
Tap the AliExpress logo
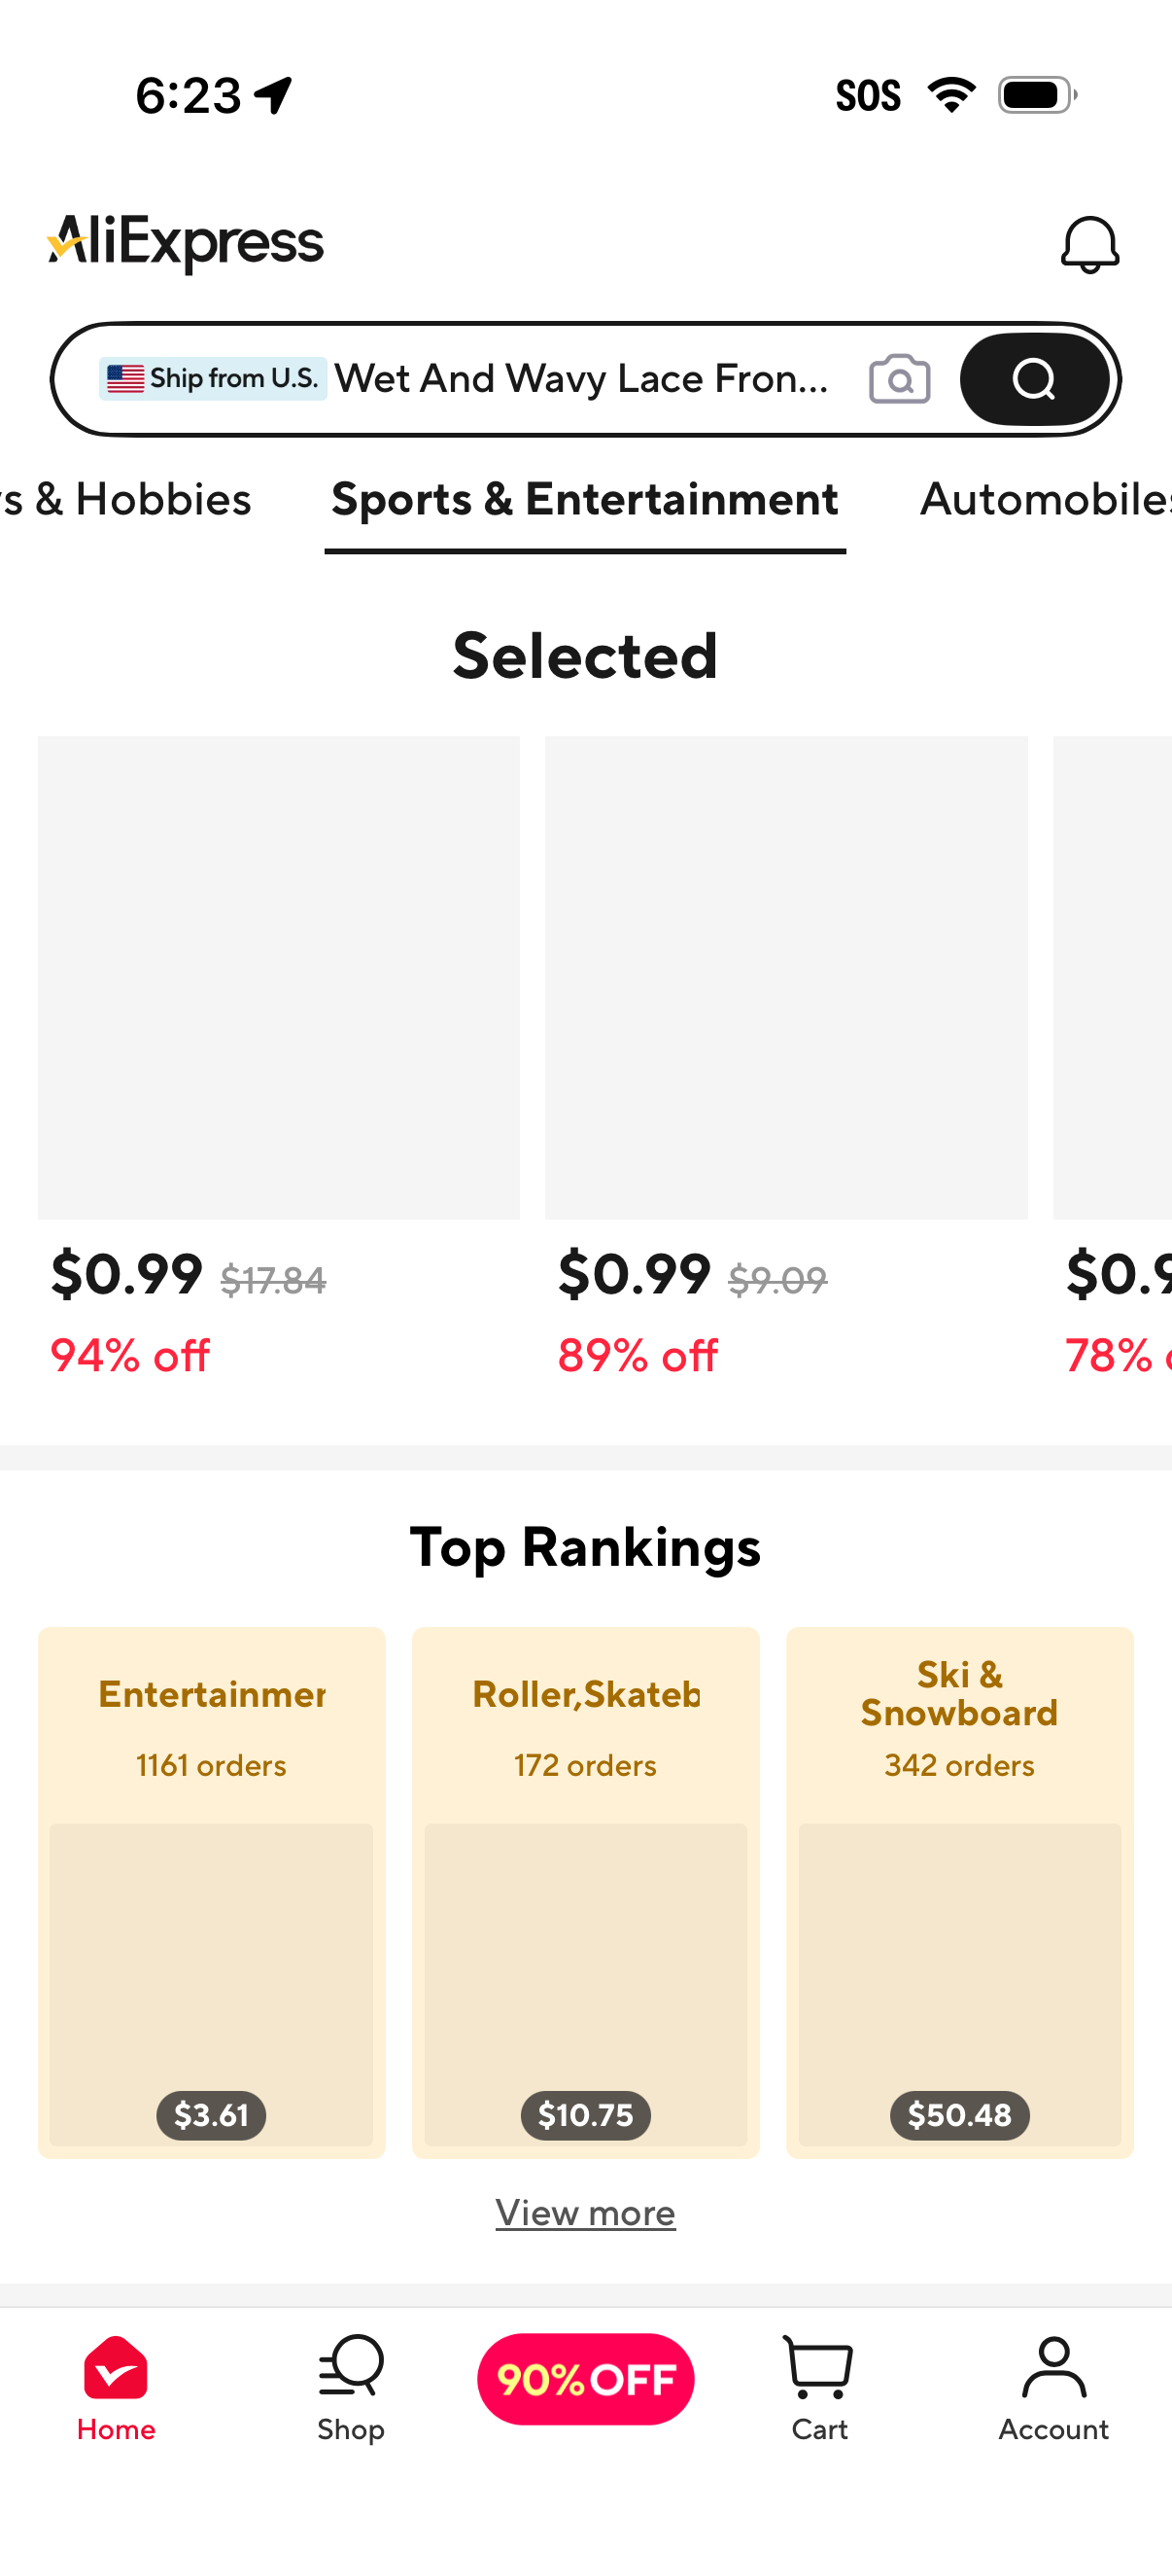click(185, 240)
